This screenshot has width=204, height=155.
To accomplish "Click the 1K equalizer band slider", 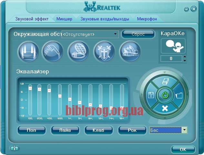I will [x=70, y=99].
